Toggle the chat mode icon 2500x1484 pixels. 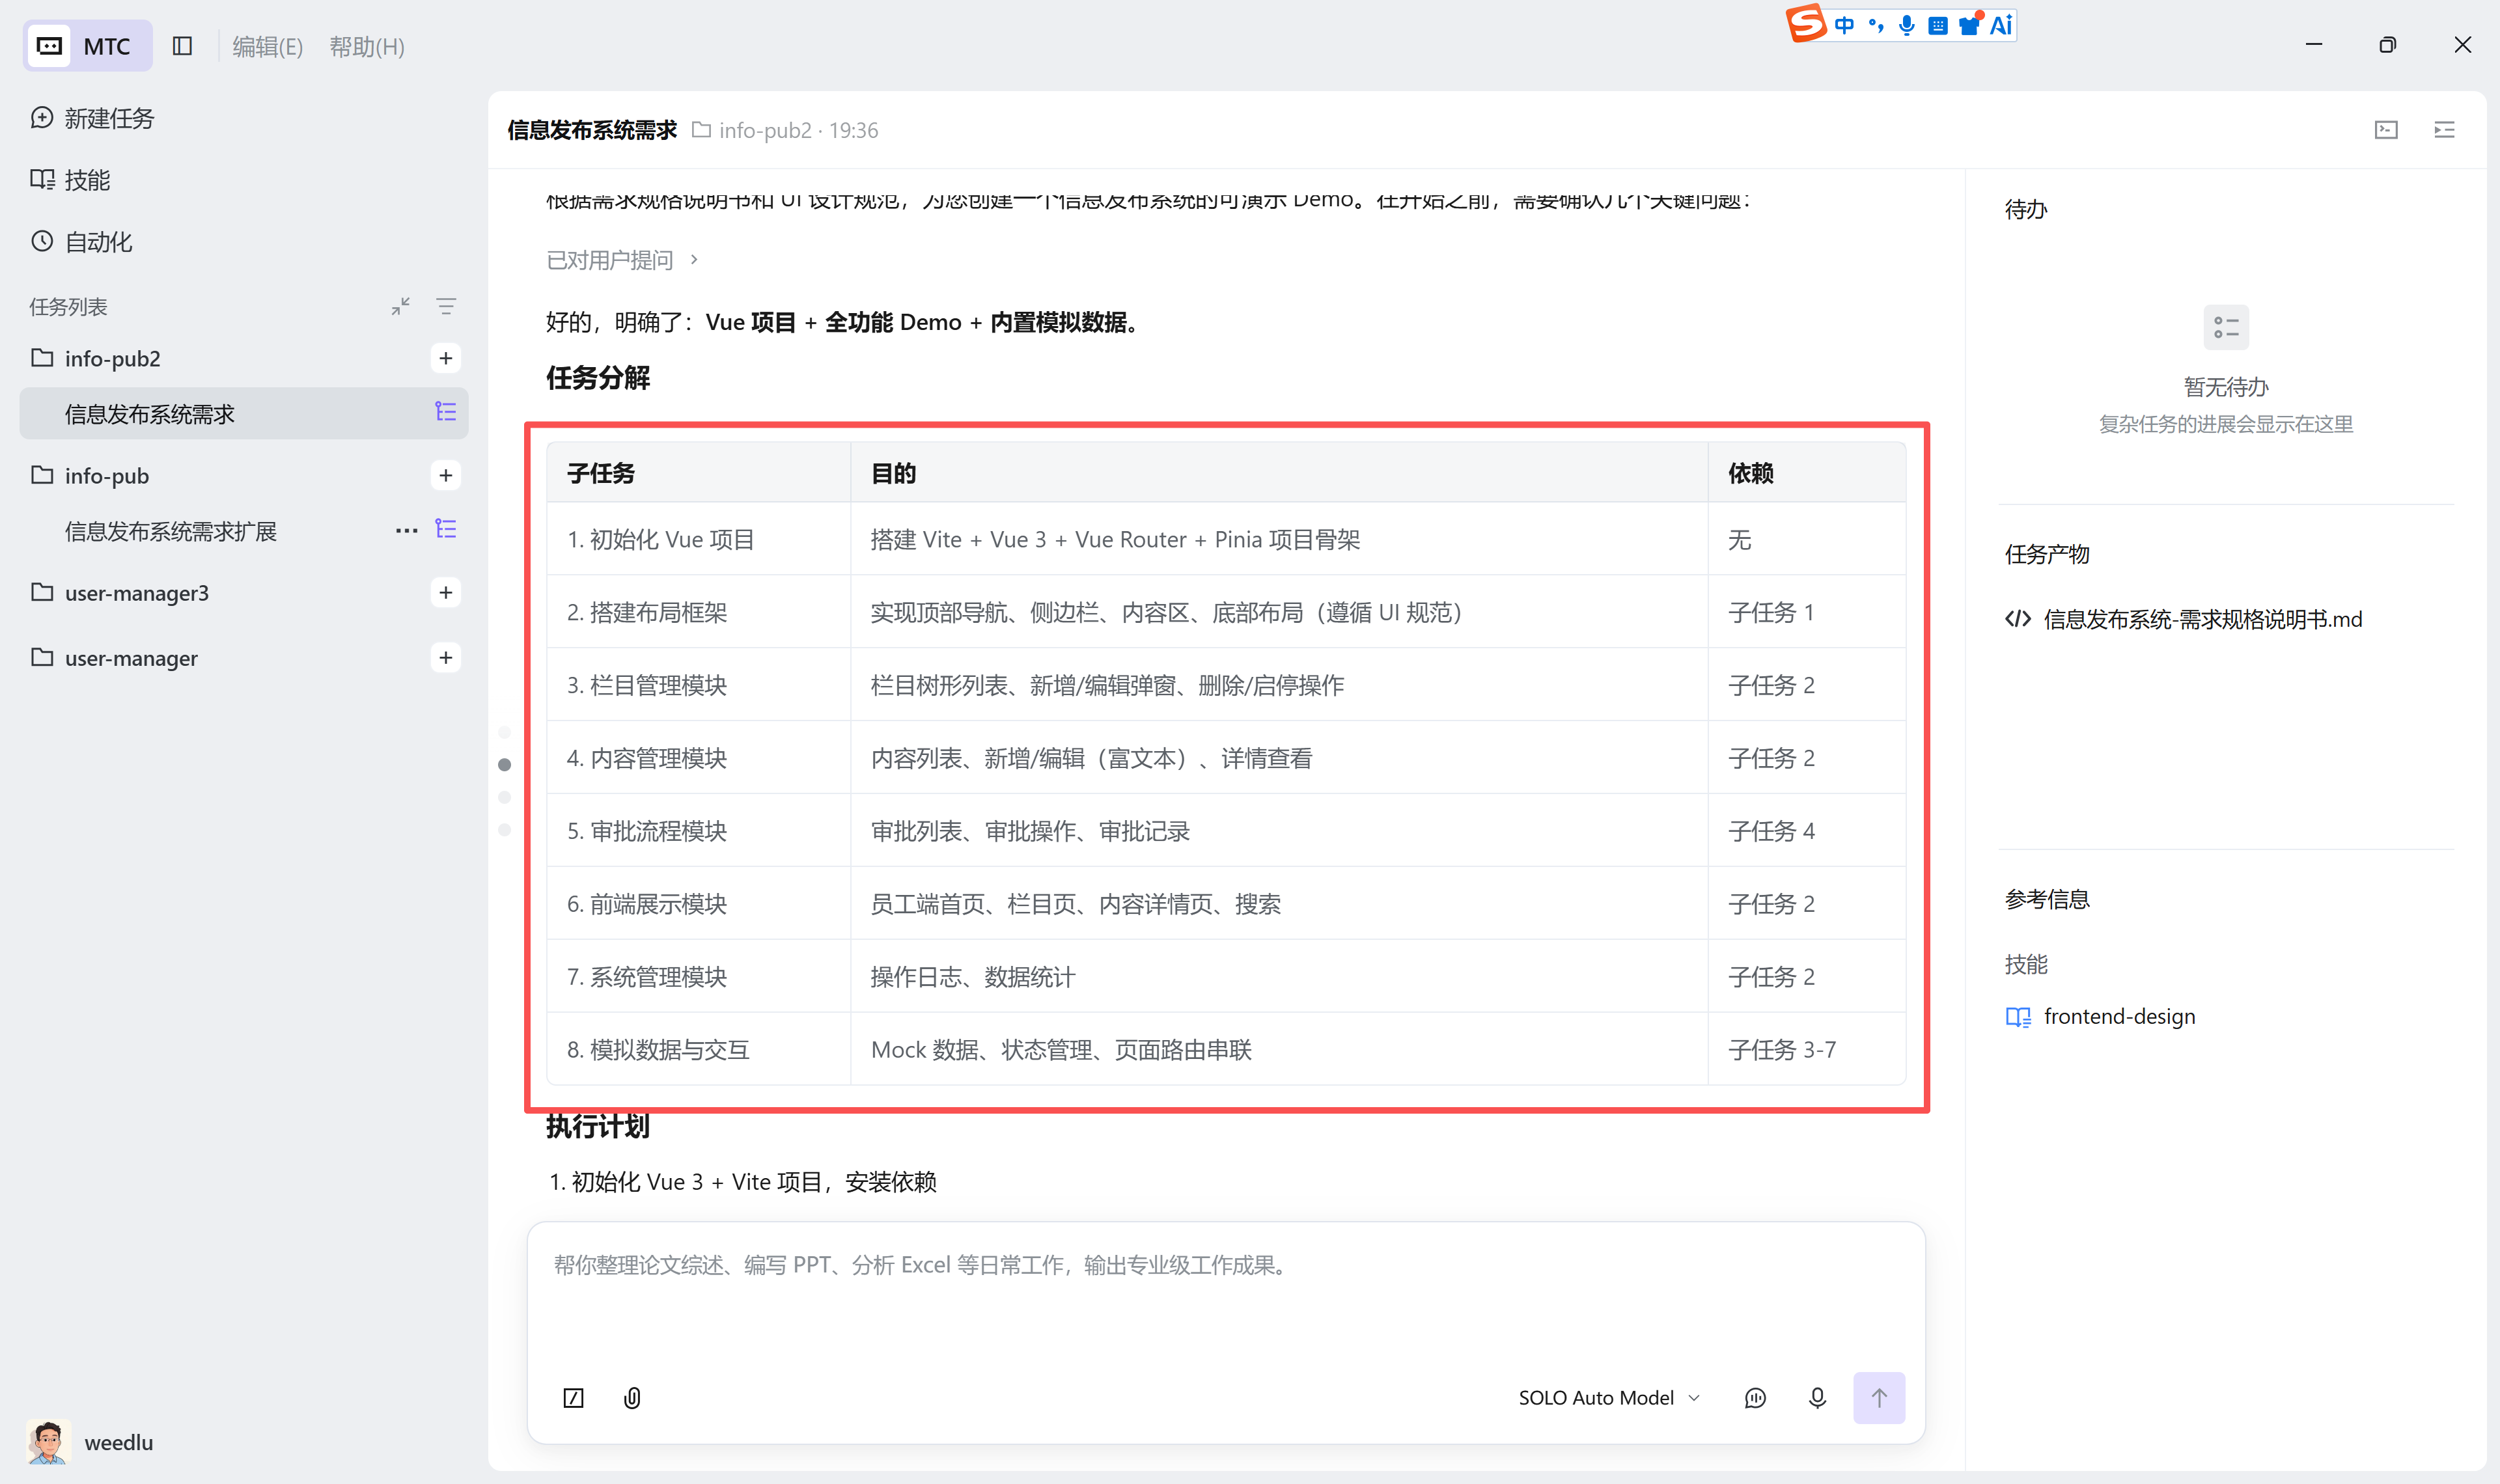pyautogui.click(x=1755, y=1397)
